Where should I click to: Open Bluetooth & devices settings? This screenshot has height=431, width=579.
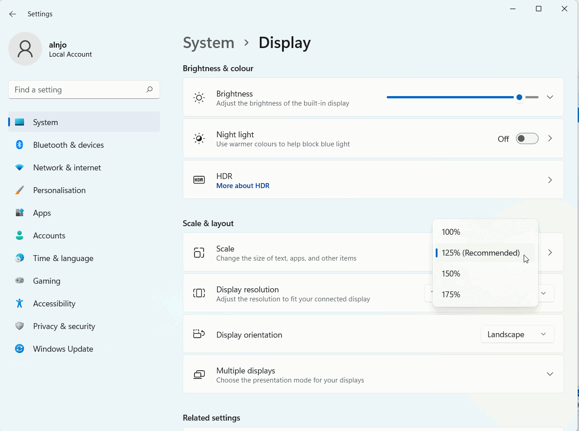pyautogui.click(x=84, y=145)
